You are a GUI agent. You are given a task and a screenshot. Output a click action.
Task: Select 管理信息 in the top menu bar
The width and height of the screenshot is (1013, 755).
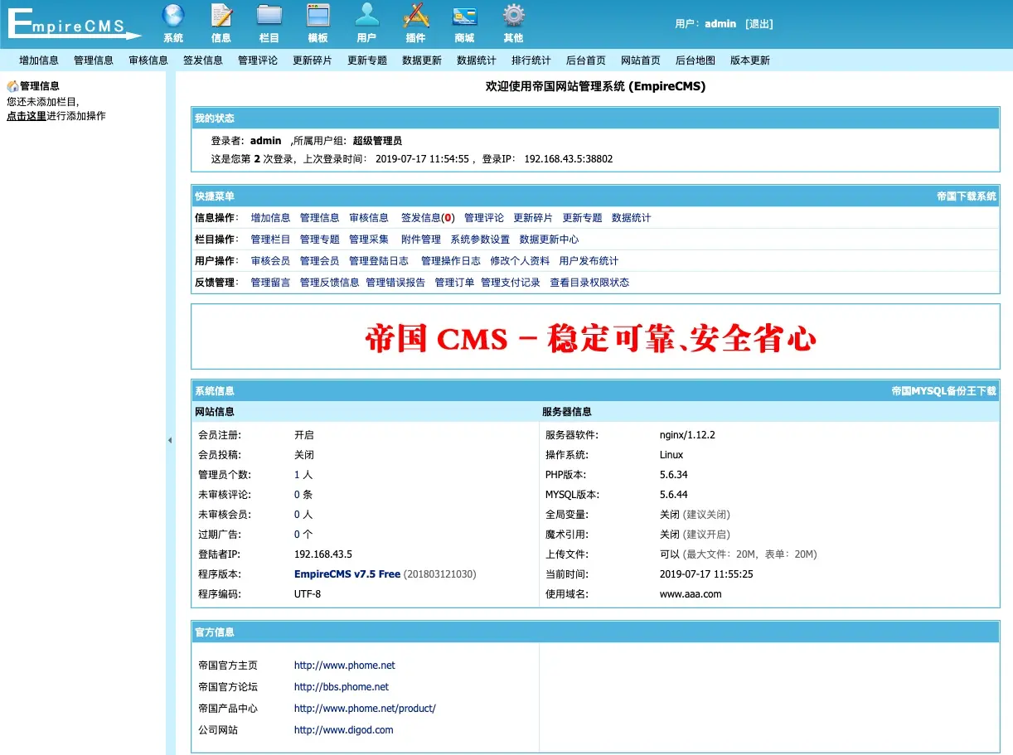94,60
